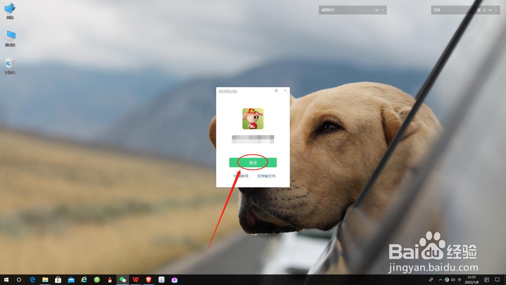Screen dimensions: 506x285
Task: Click the 仅传输文件 file transfer only link
Action: tap(266, 176)
